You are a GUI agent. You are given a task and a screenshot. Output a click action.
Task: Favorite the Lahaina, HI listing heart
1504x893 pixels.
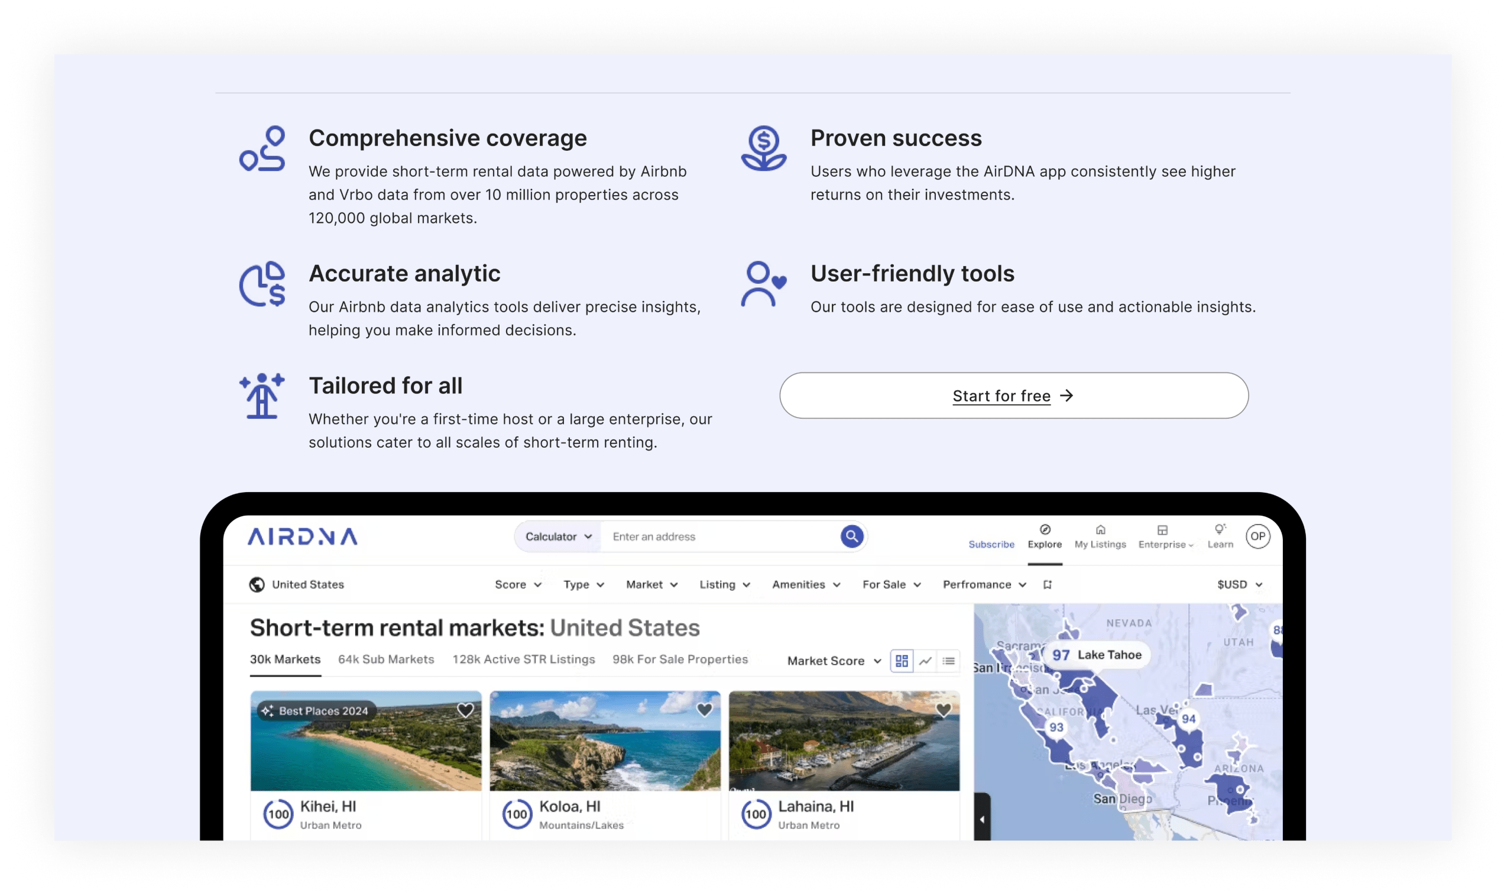pos(943,710)
